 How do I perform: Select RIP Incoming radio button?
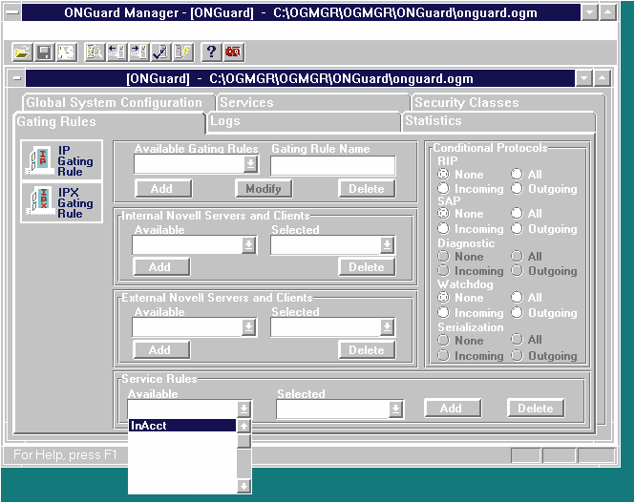[x=443, y=189]
